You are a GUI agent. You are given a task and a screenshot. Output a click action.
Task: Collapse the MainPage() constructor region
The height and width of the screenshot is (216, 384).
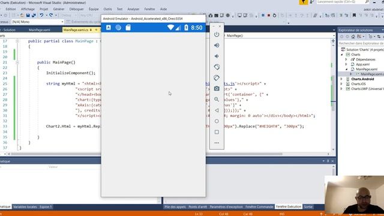tap(17, 62)
